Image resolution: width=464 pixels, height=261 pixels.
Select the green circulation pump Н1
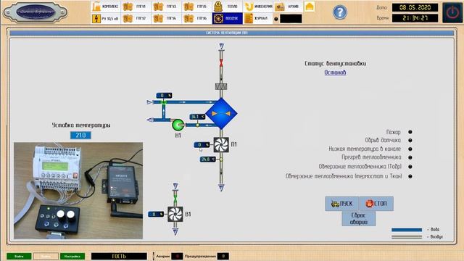pyautogui.click(x=178, y=125)
